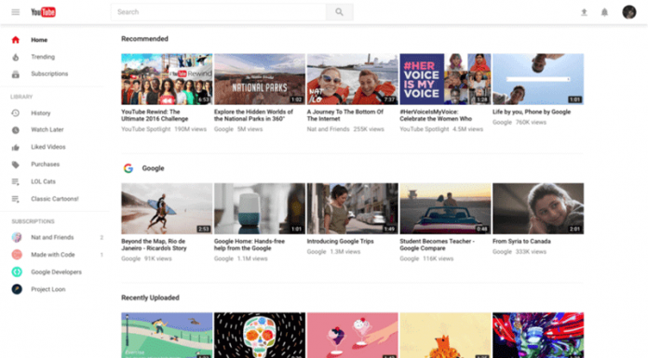Screen dimensions: 648x358
Task: Play the YouTube Rewind 2016 thumbnail
Action: pyautogui.click(x=167, y=79)
